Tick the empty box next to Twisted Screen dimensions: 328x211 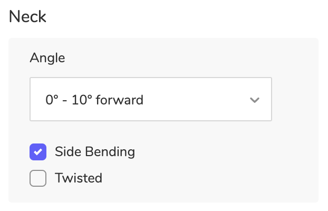(38, 178)
